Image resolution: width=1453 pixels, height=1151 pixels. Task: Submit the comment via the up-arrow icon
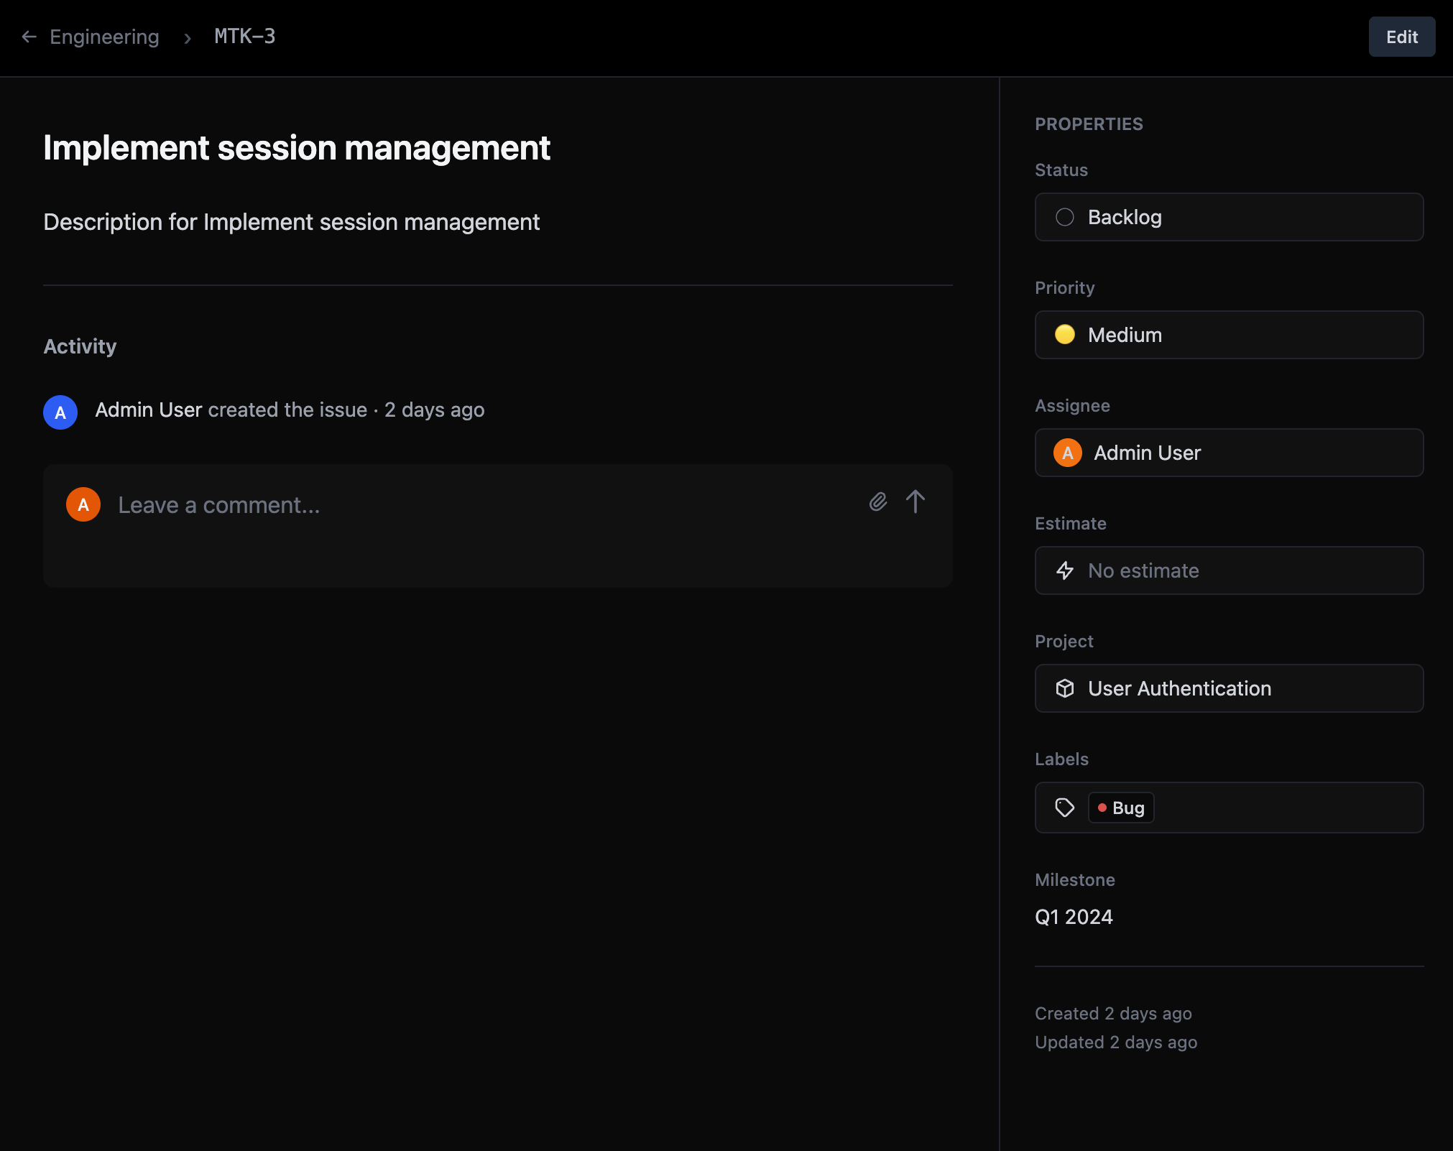tap(915, 503)
